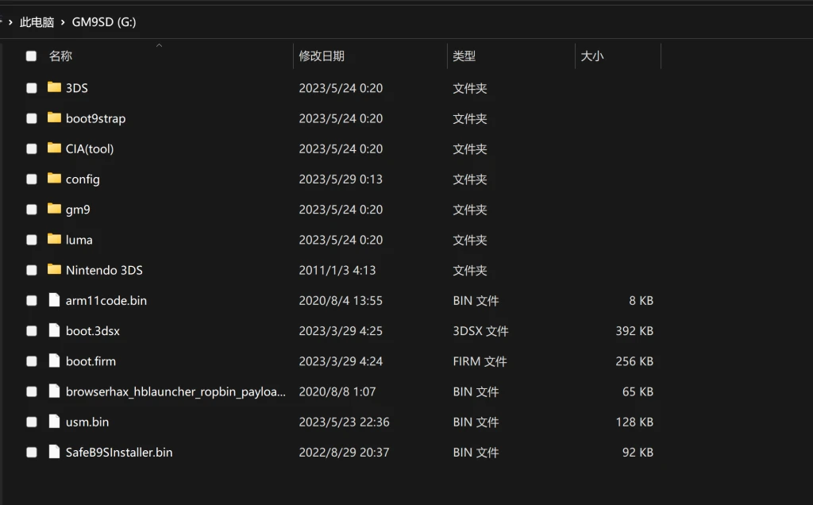Click the arm11code.bin file icon
The image size is (813, 505).
pyautogui.click(x=54, y=300)
